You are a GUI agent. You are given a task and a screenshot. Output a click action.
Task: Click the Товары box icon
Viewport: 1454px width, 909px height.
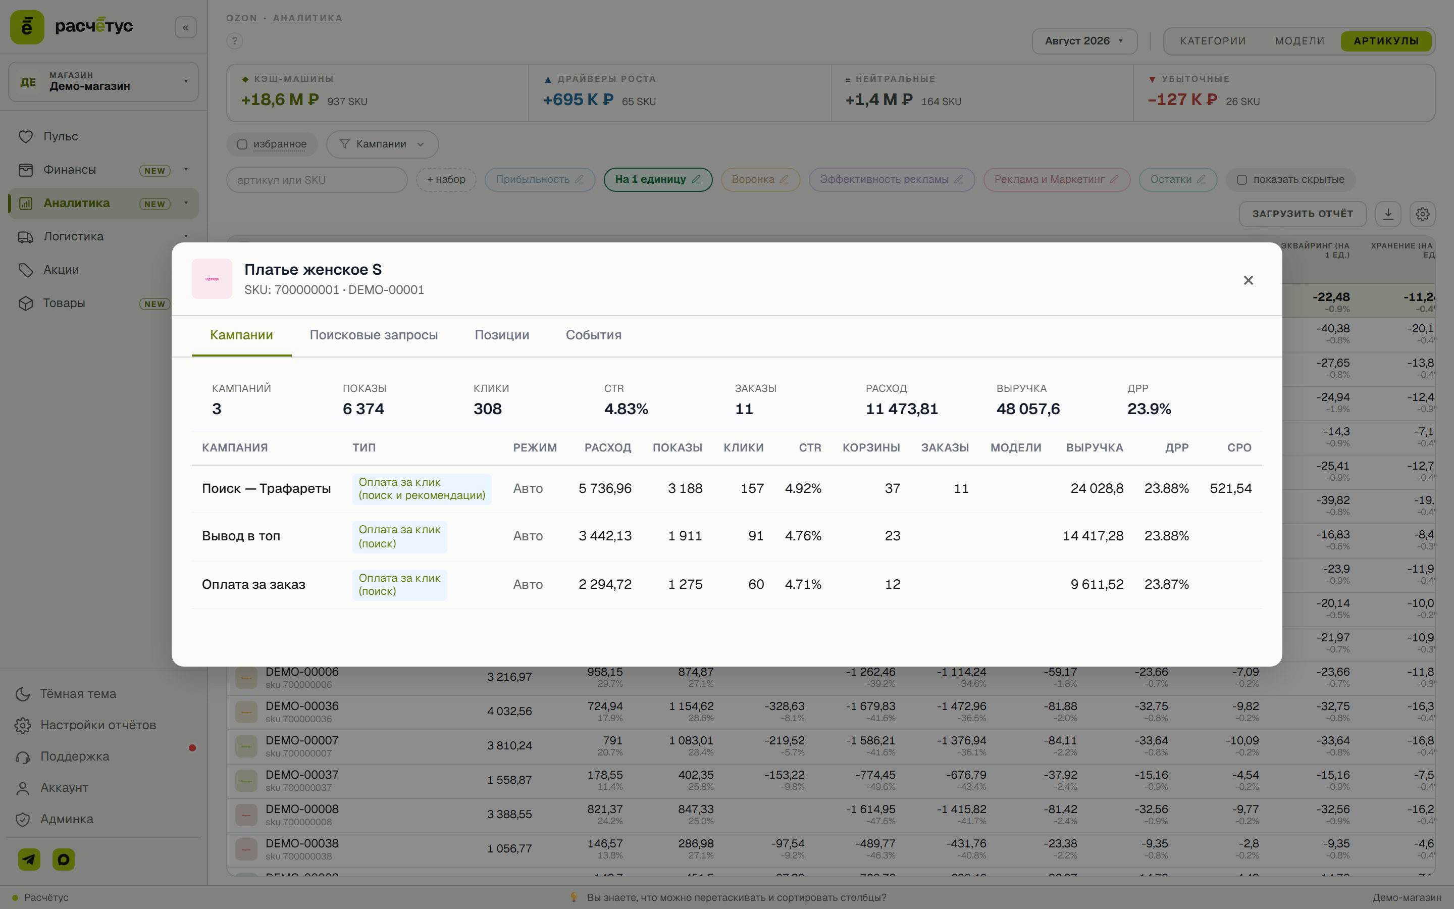pos(25,303)
